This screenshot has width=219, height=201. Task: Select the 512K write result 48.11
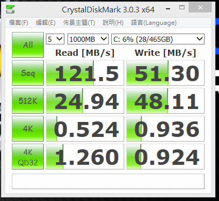[165, 101]
